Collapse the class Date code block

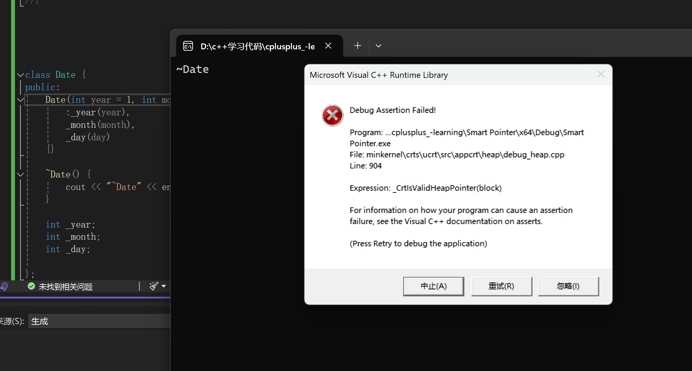coord(21,75)
